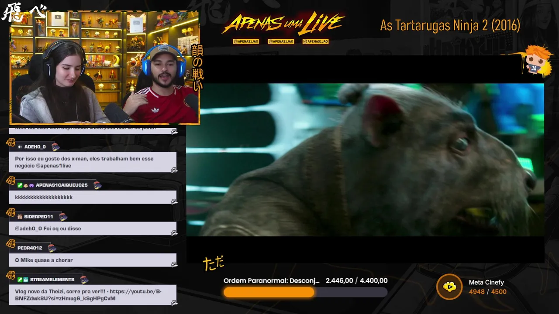
Task: Click the vertical Japanese text beside the webcam
Action: [197, 68]
